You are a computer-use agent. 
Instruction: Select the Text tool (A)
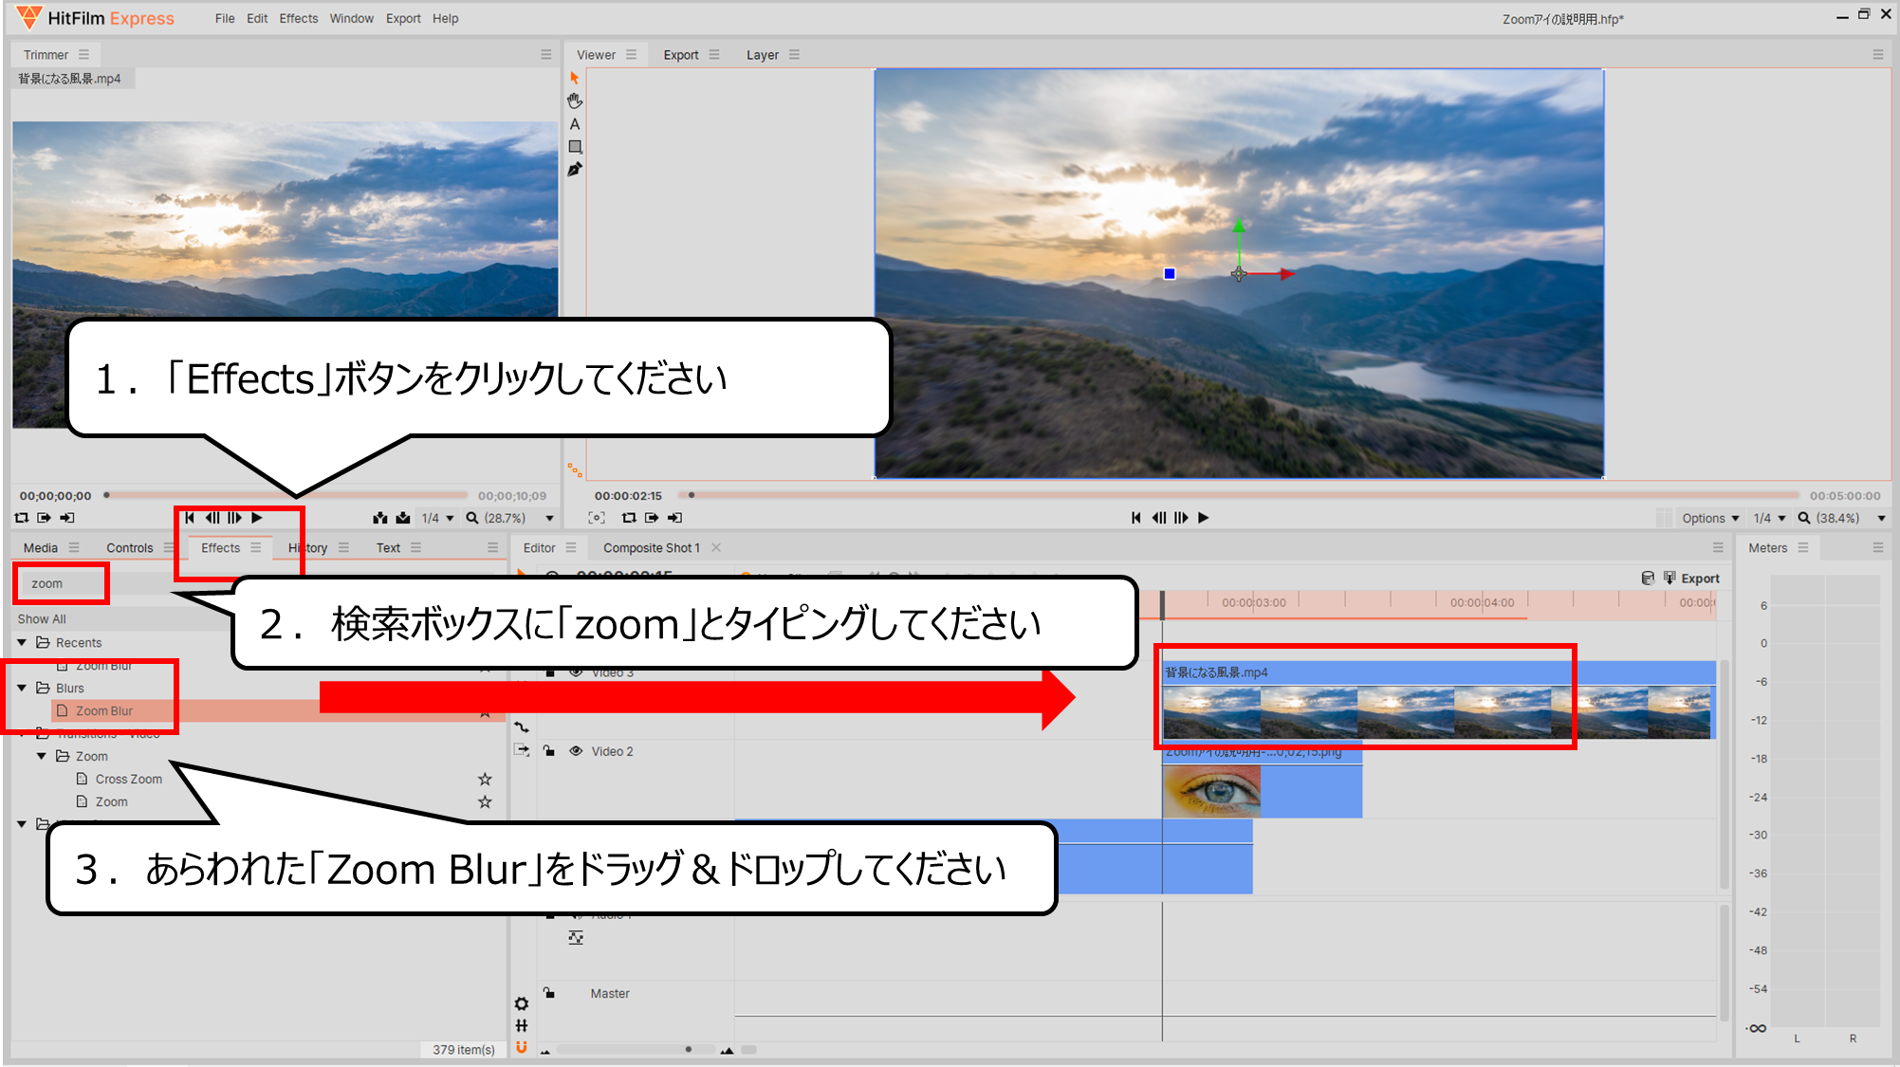coord(575,124)
